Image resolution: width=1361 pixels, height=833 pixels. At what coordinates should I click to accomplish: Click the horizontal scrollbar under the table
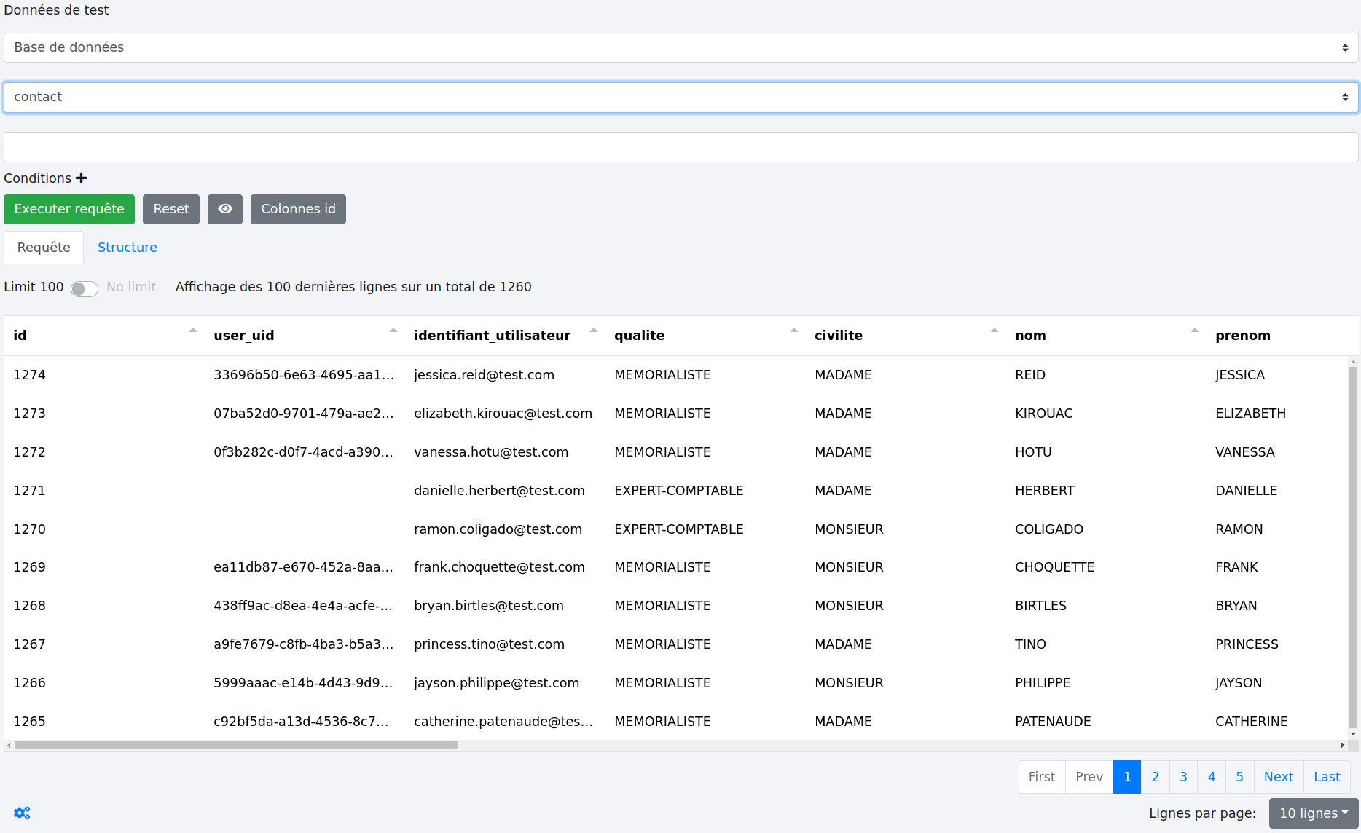click(236, 745)
